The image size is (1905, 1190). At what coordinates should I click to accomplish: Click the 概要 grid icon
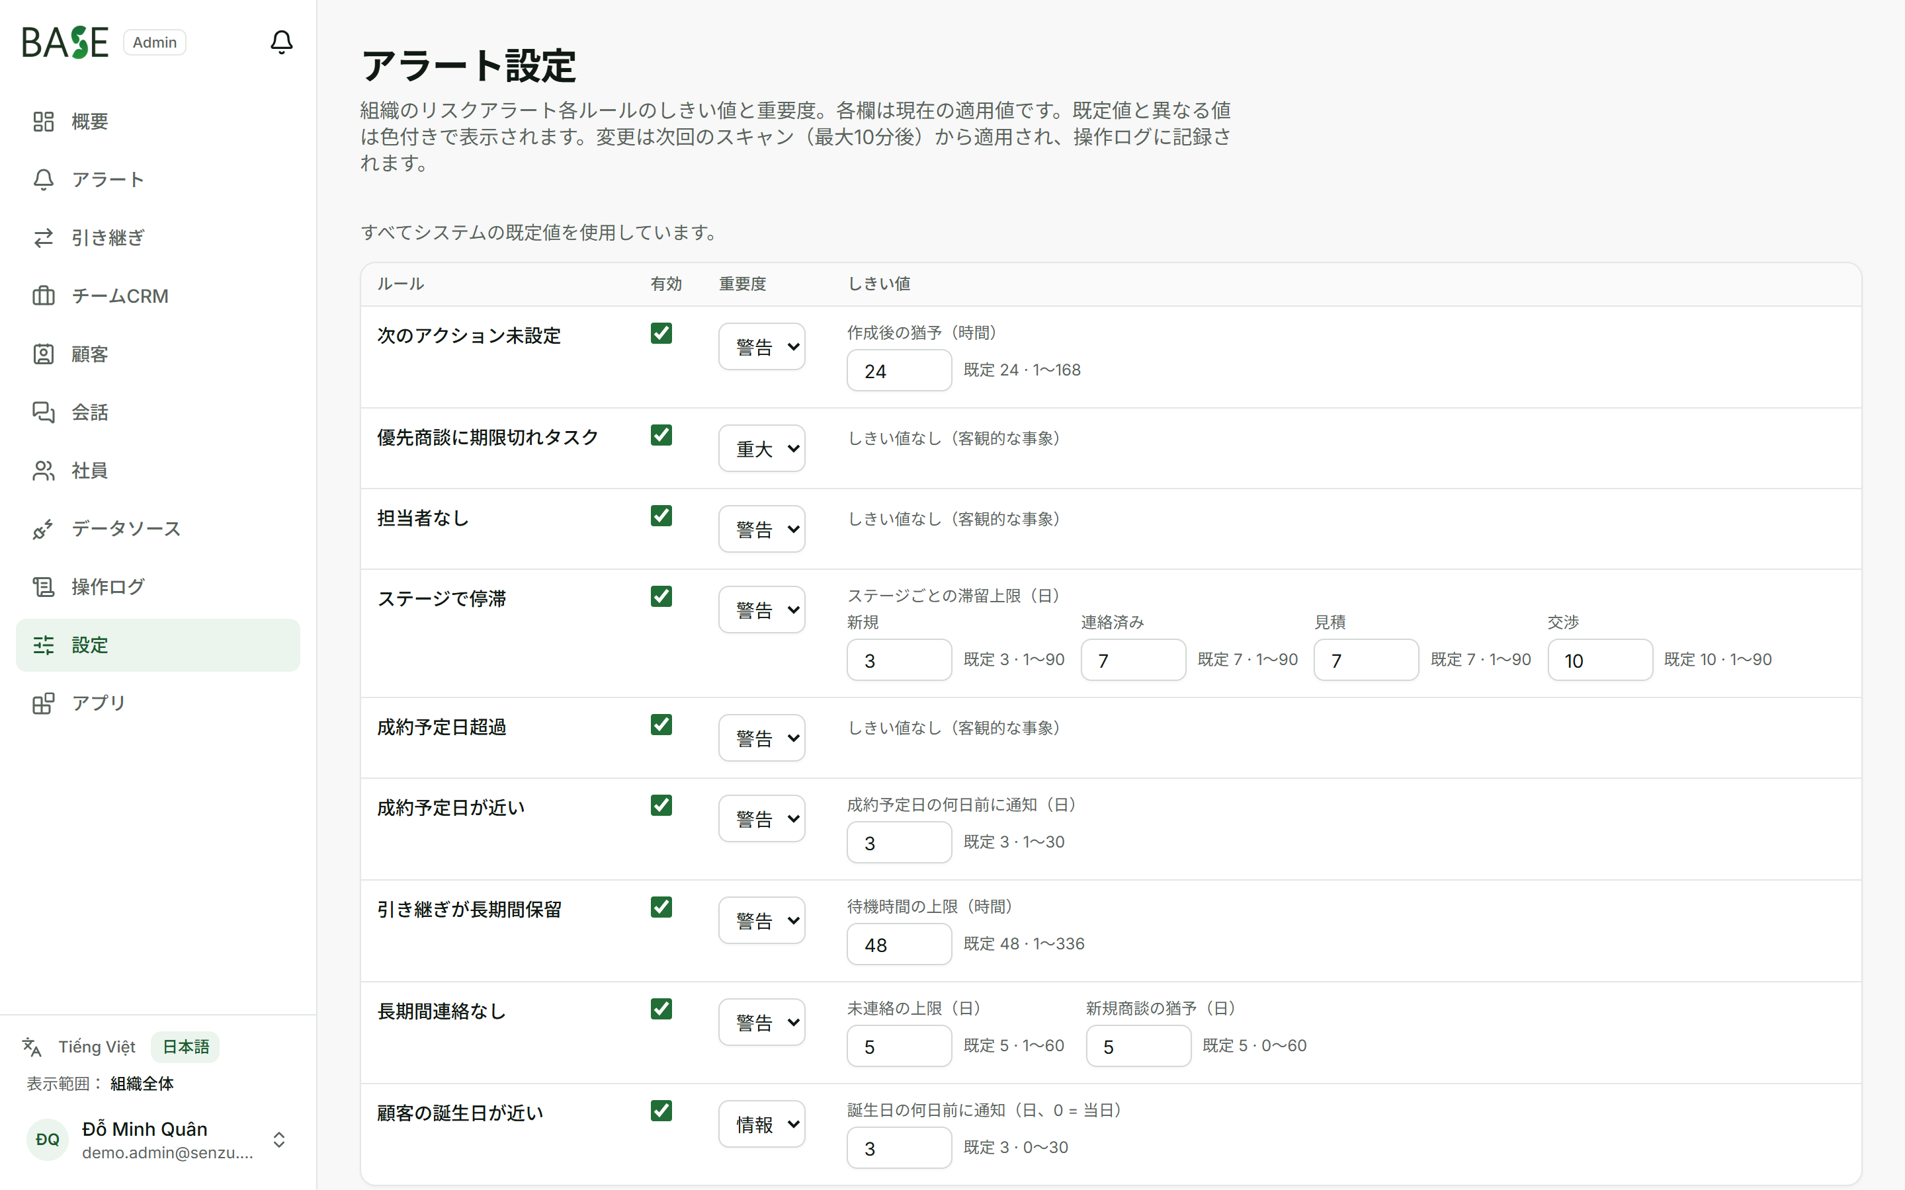click(x=43, y=121)
